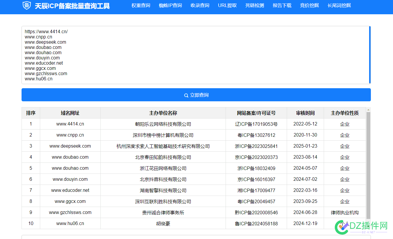Image resolution: width=393 pixels, height=239 pixels.
Task: Click 北京春田知韵科技有限公司 cell
Action: click(163, 157)
